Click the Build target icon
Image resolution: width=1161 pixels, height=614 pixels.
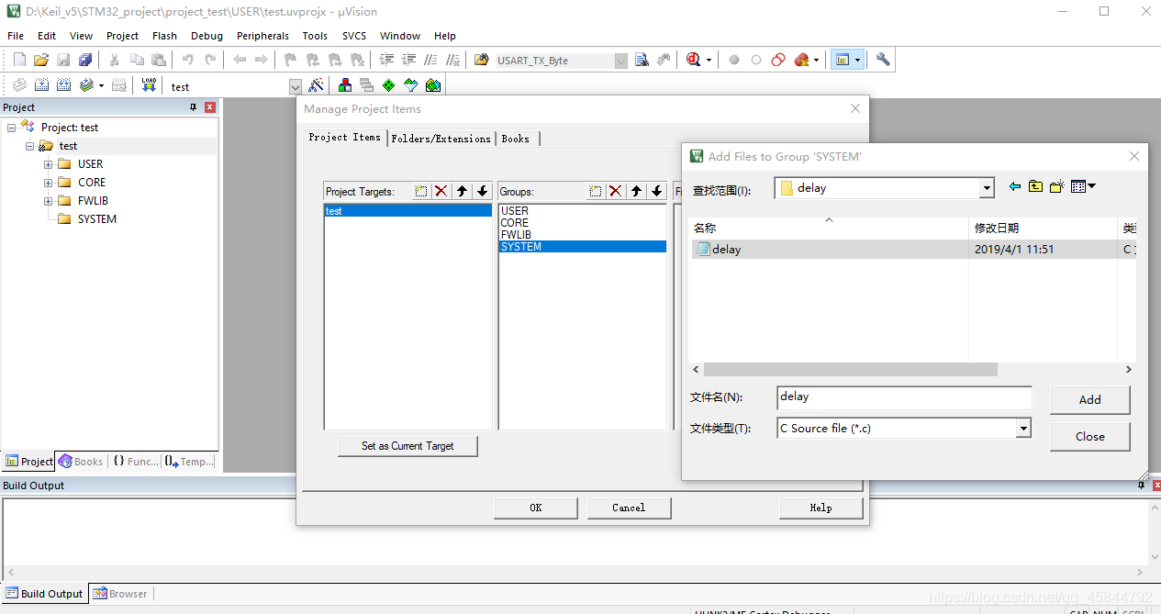(41, 85)
